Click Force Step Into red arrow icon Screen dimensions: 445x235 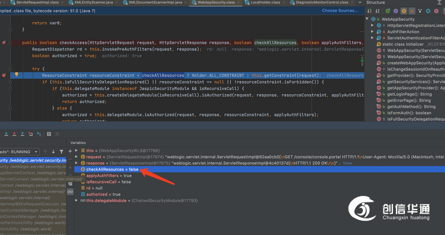point(14,134)
